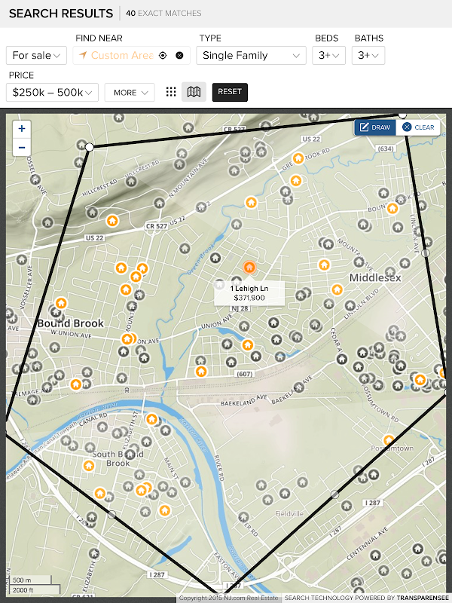452x603 pixels.
Task: Click the 1 Lehigh Ln price popup
Action: click(x=249, y=293)
